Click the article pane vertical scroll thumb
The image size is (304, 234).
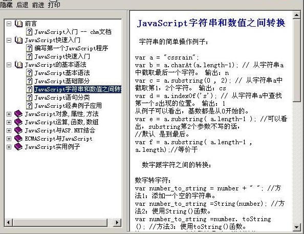tap(297, 60)
